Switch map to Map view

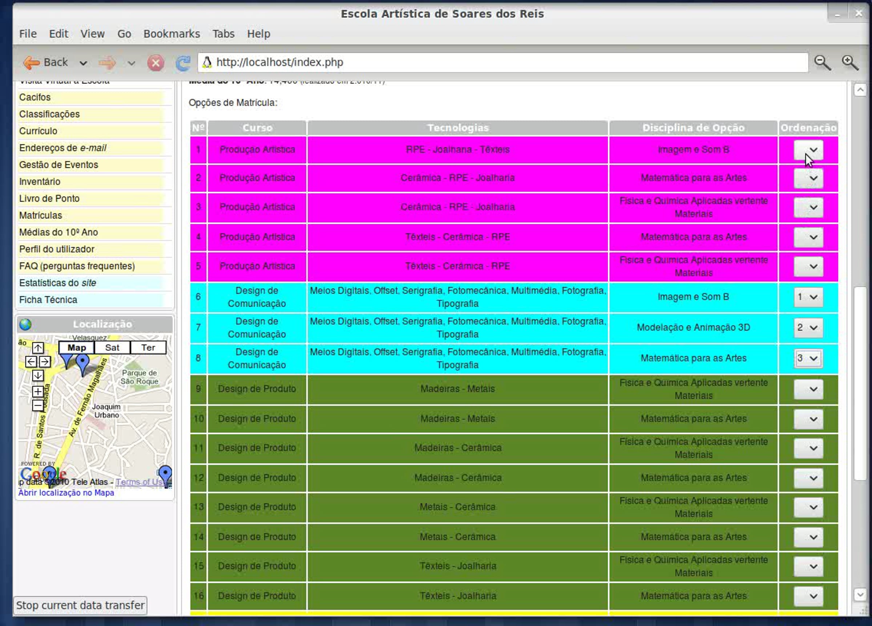[77, 347]
